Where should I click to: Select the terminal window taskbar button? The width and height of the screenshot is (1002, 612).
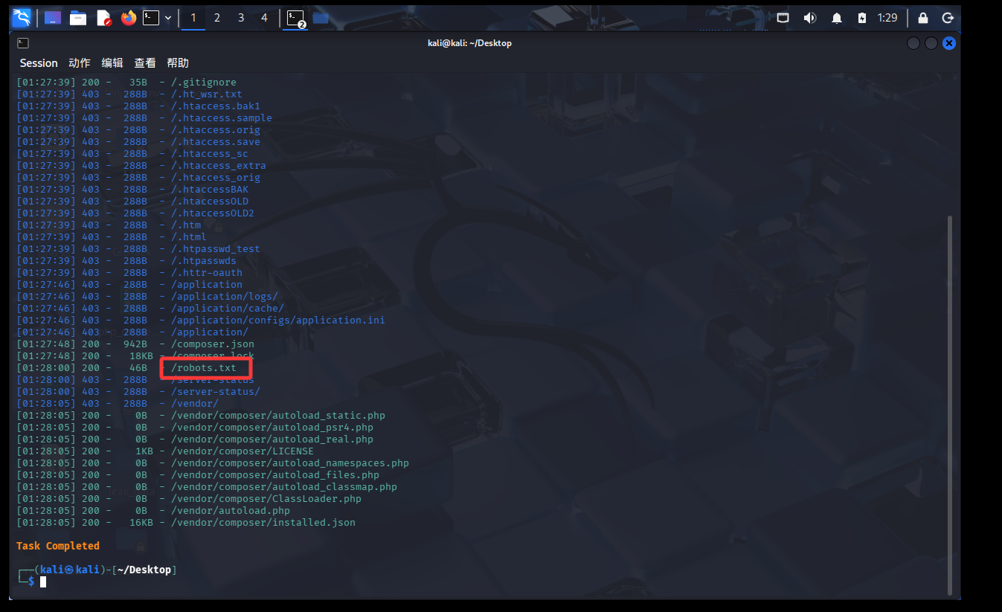point(296,18)
